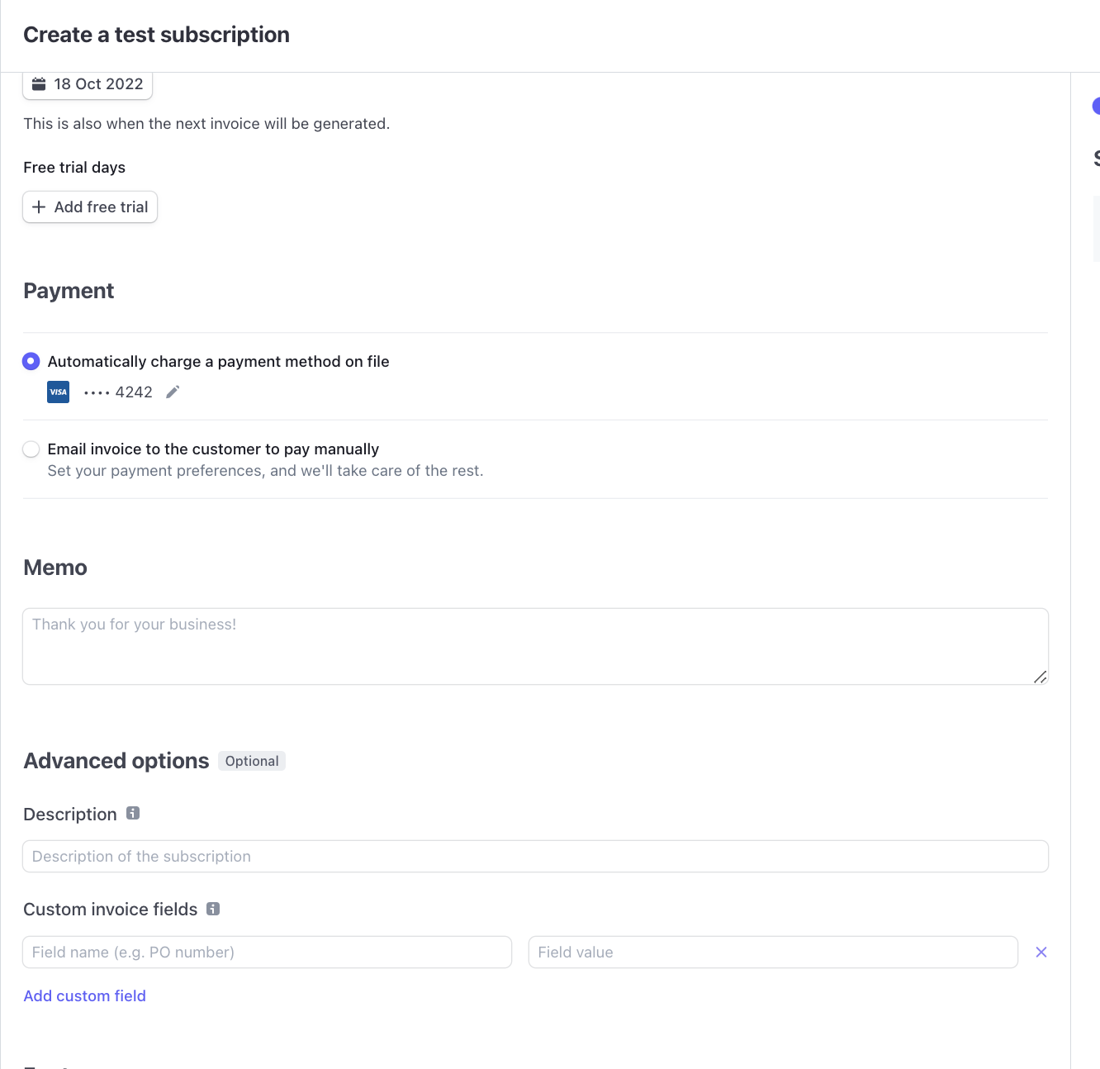Screen dimensions: 1100x1069
Task: Click the Optional badge next to Advanced options
Action: pos(251,760)
